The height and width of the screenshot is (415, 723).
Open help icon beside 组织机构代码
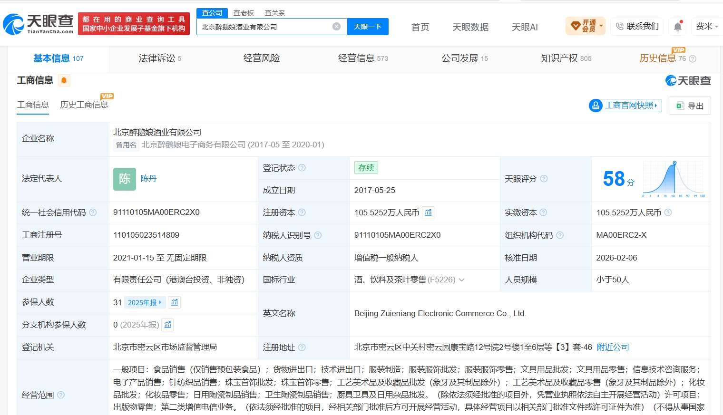pos(560,235)
